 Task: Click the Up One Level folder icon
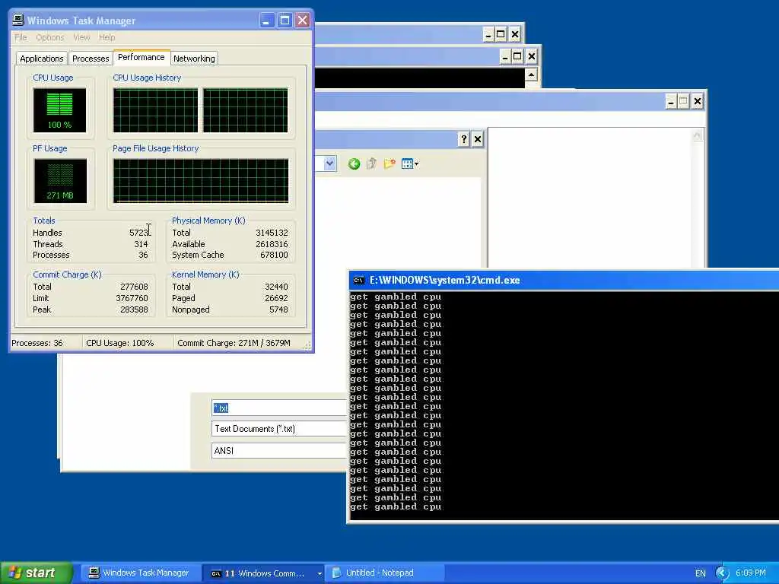[371, 163]
